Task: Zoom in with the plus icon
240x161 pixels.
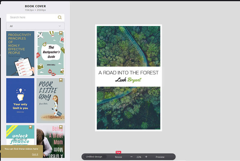Action: pyautogui.click(x=146, y=157)
